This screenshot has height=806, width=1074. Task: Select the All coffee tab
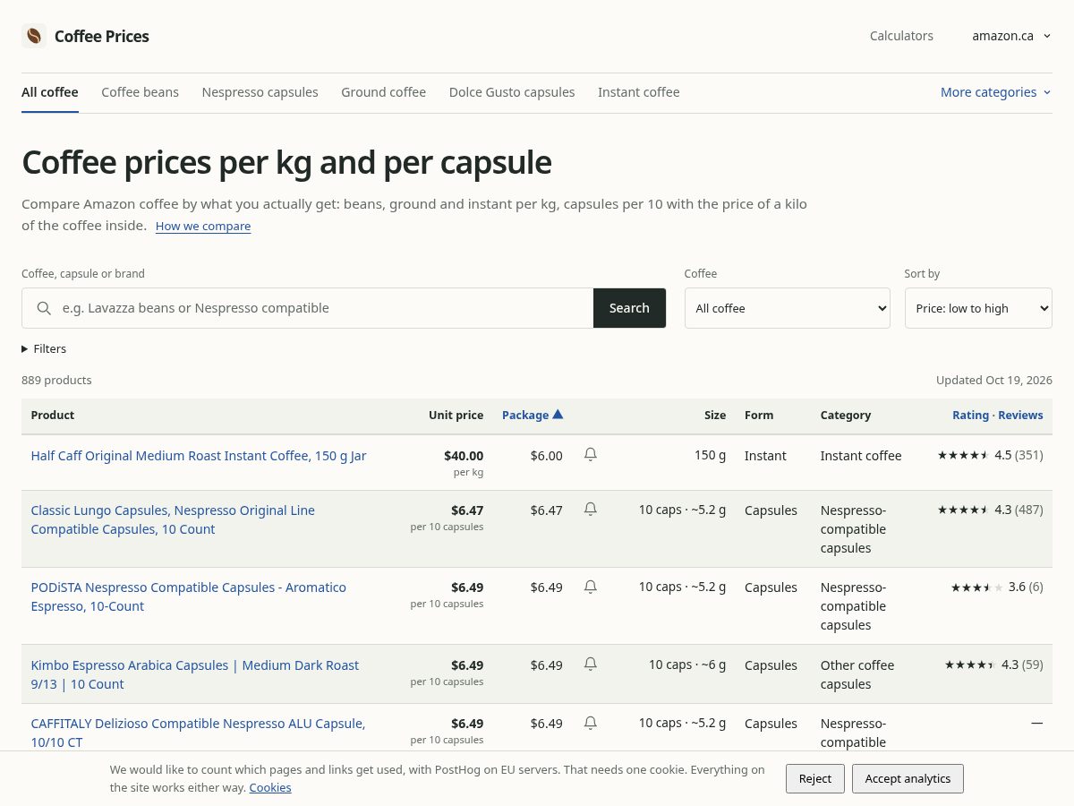pos(50,92)
